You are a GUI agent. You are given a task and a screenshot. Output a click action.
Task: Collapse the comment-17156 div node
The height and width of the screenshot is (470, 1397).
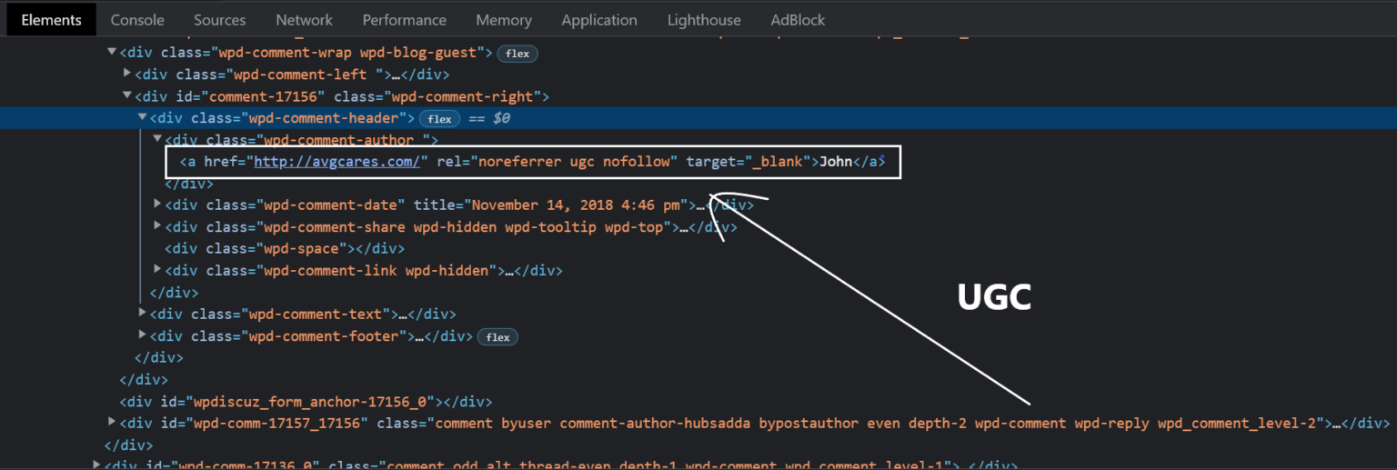[127, 95]
